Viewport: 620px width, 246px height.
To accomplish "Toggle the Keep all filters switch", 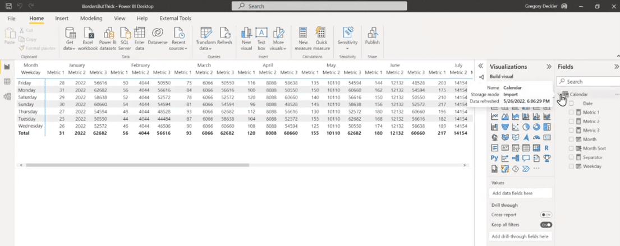I will tap(546, 225).
